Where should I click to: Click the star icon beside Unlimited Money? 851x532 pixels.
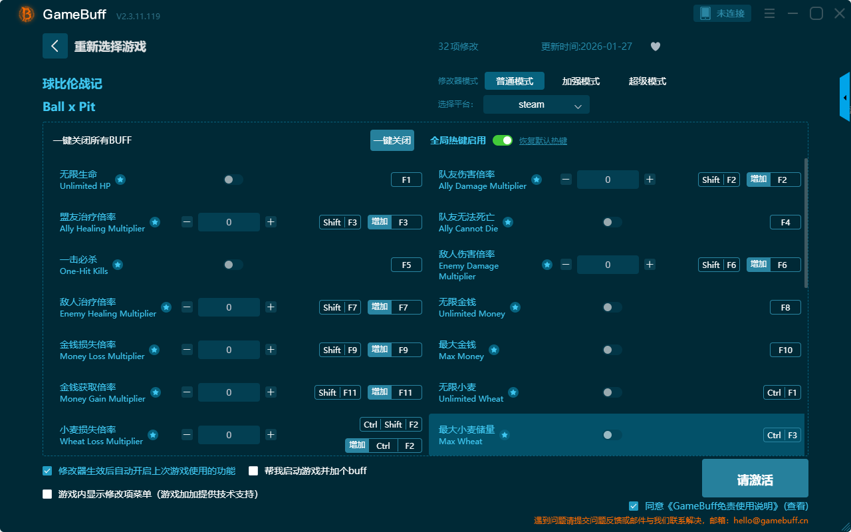click(x=515, y=307)
